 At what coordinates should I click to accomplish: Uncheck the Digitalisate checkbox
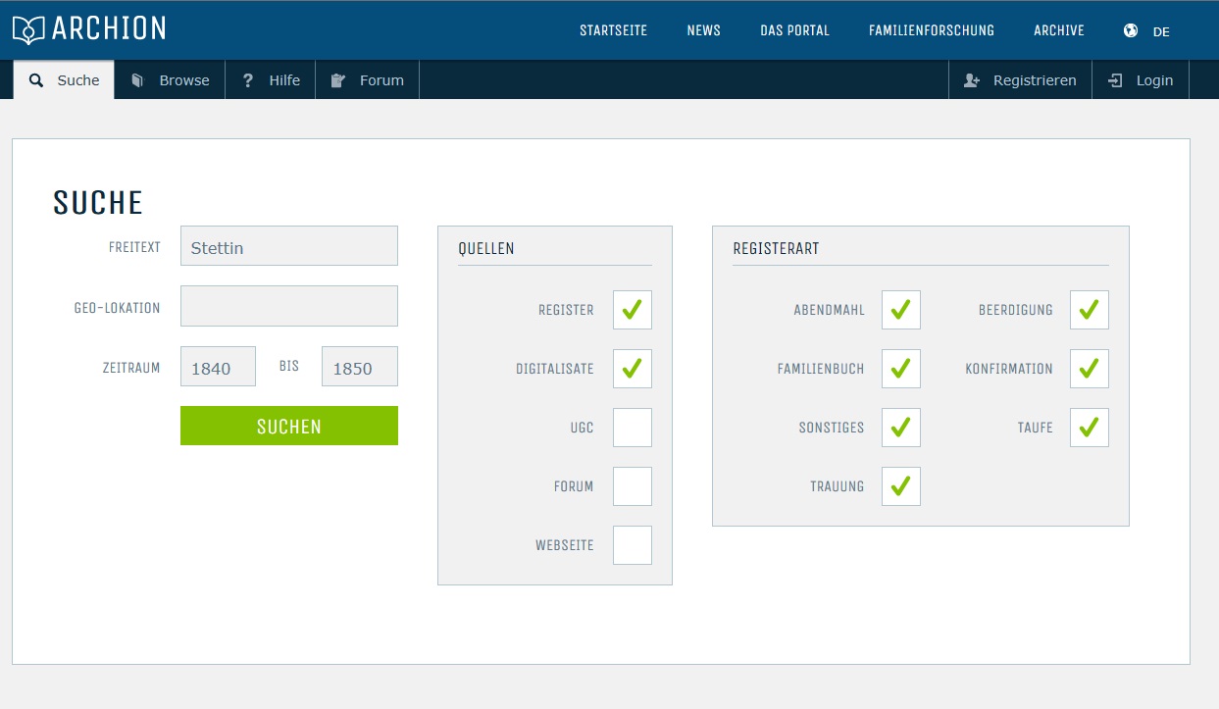(633, 369)
